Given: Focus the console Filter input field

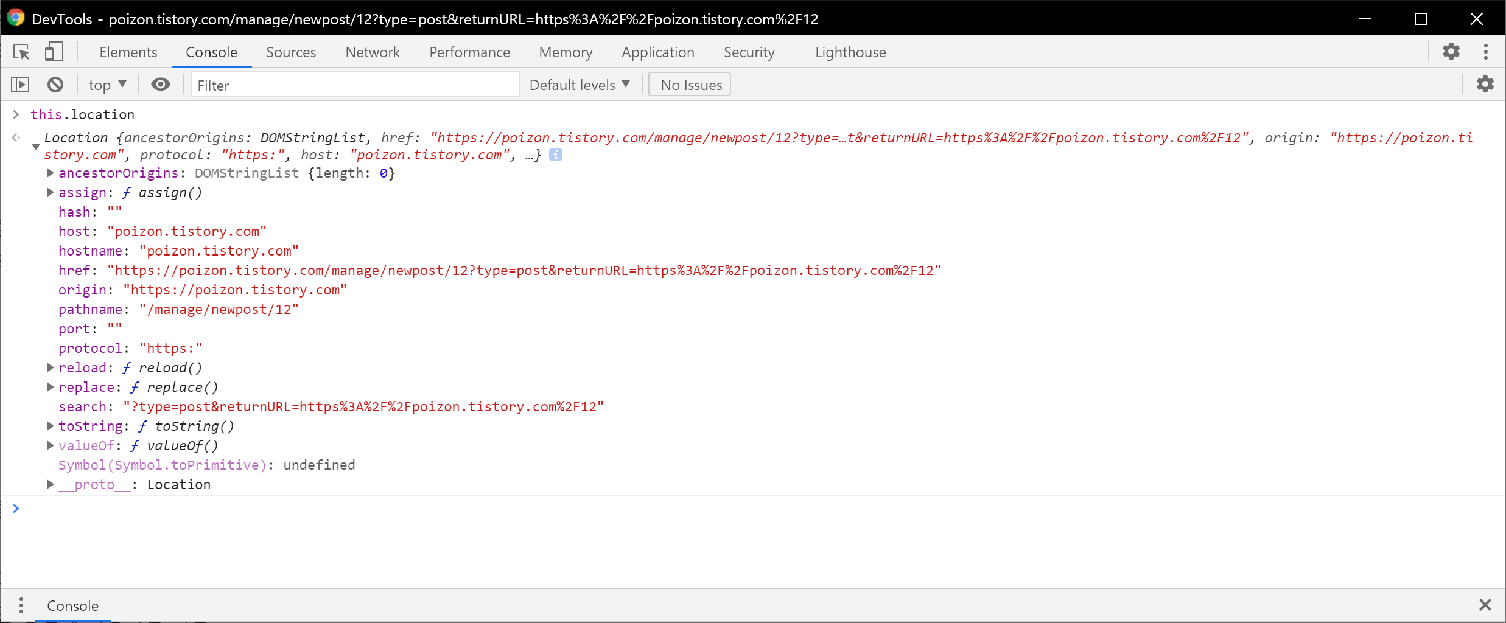Looking at the screenshot, I should tap(355, 85).
